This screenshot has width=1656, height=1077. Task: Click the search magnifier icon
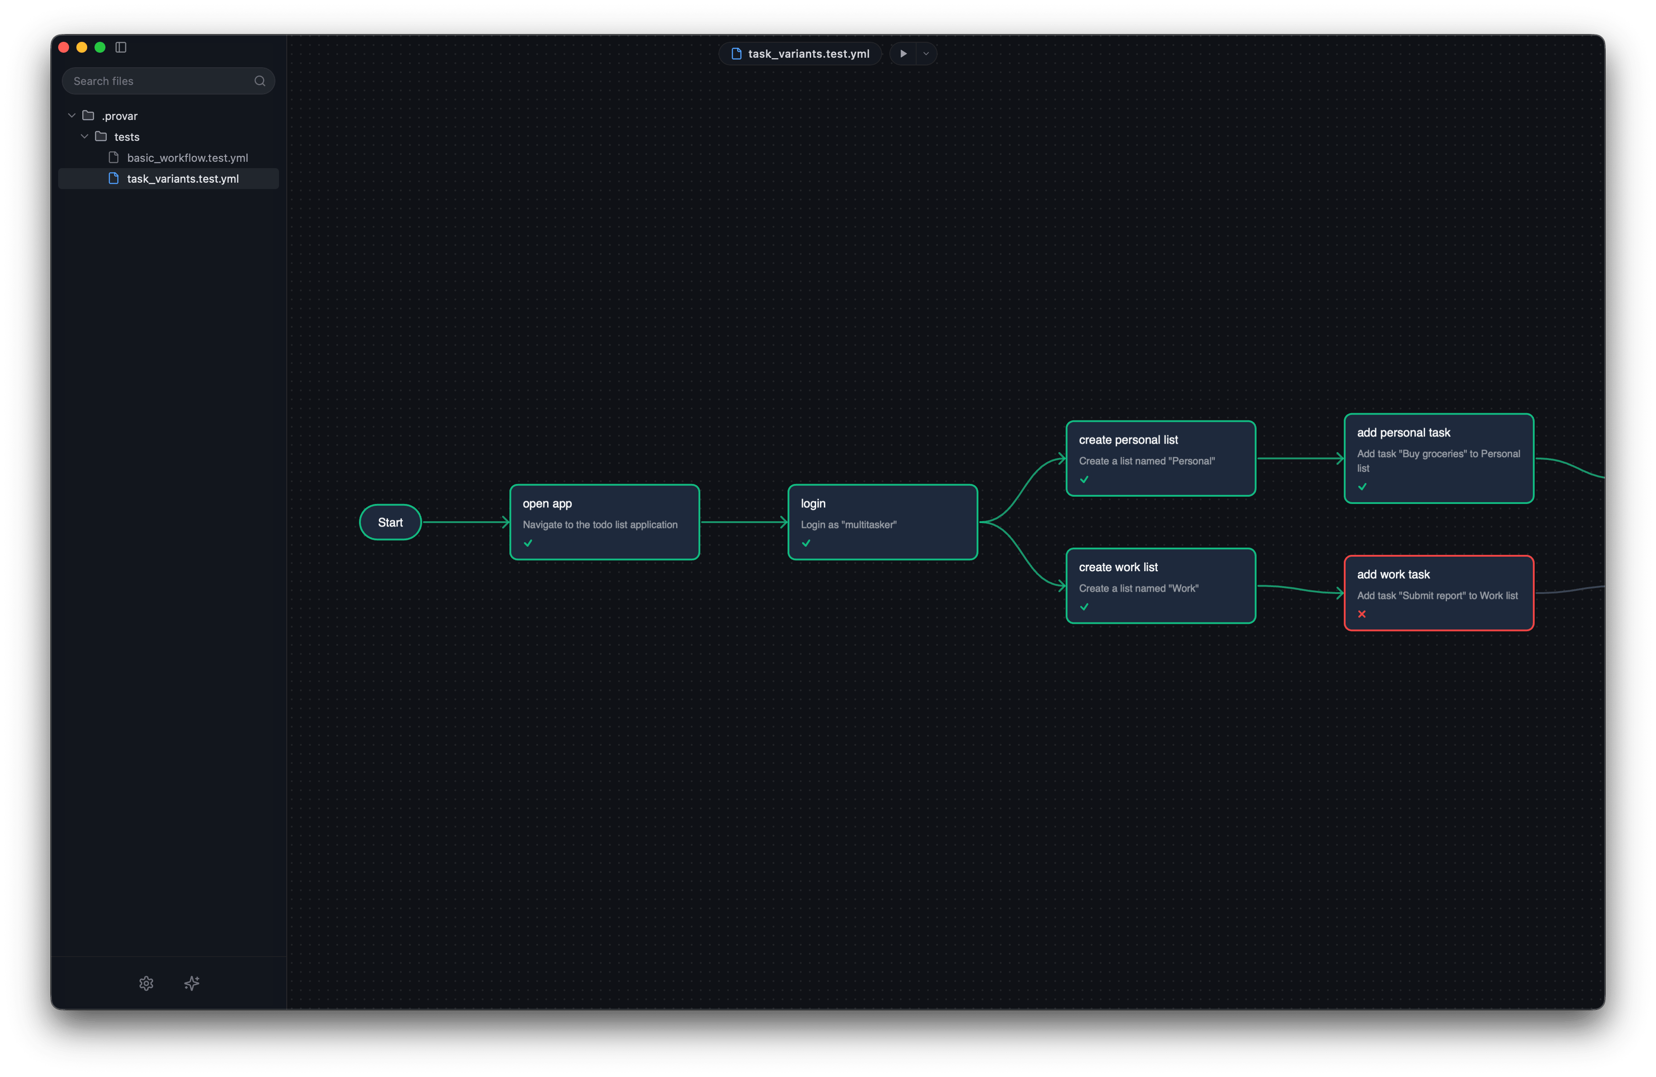[x=259, y=81]
